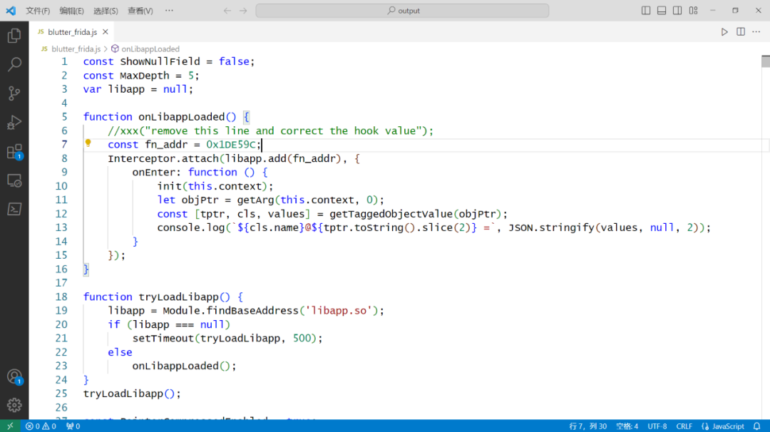Image resolution: width=770 pixels, height=432 pixels.
Task: Open the Run and Debug view
Action: [14, 122]
